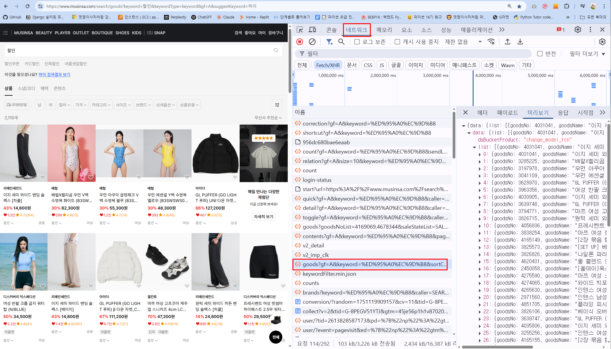Viewport: 611px width, 349px height.
Task: Clear the network log
Action: point(312,42)
